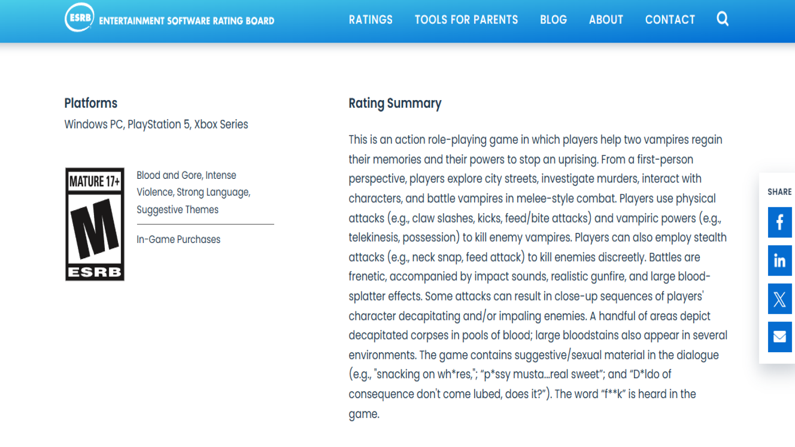Screen dimensions: 795x447
Task: Click the SHARE label in sidebar
Action: [779, 192]
